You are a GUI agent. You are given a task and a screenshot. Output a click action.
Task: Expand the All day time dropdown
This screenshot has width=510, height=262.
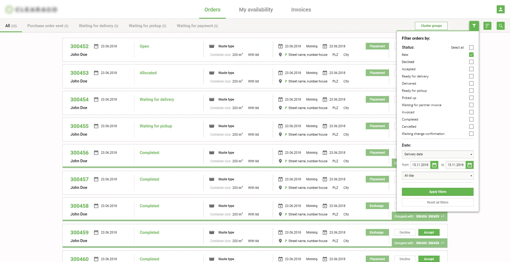[x=437, y=176]
